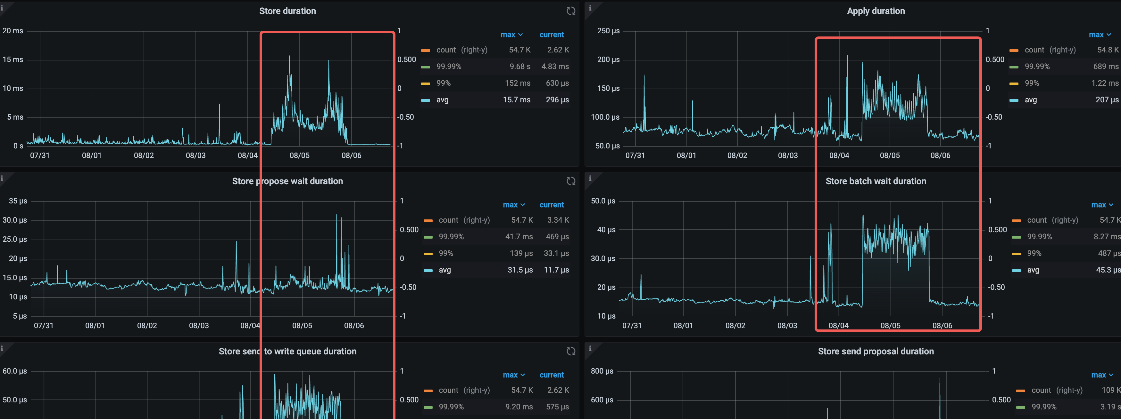This screenshot has width=1121, height=419.
Task: Open the Apply duration panel title menu
Action: point(876,11)
